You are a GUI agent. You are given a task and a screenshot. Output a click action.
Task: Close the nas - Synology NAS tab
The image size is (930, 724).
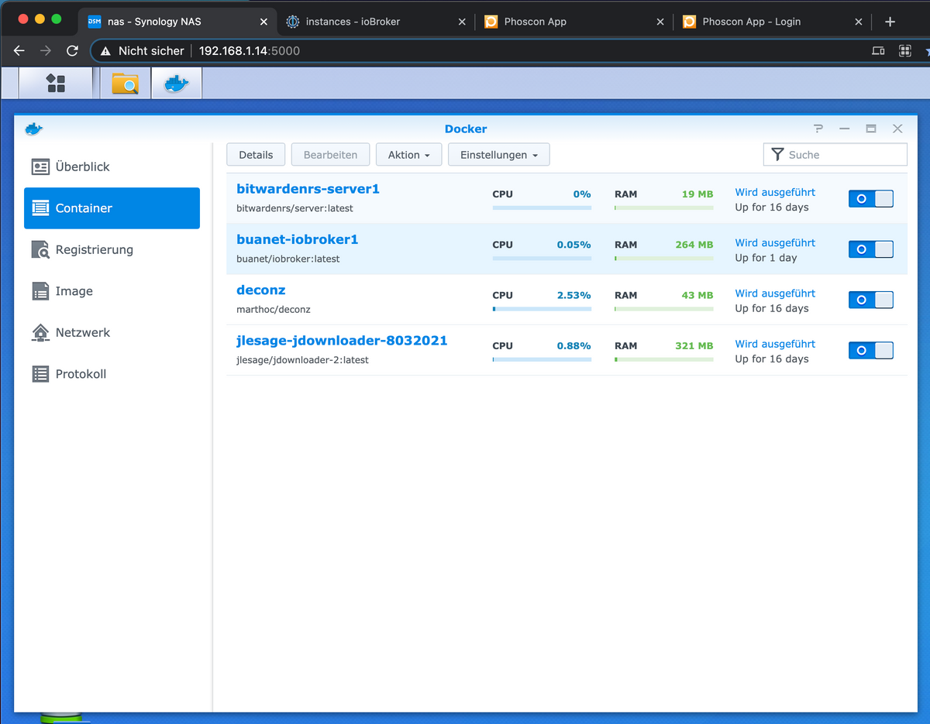[263, 22]
